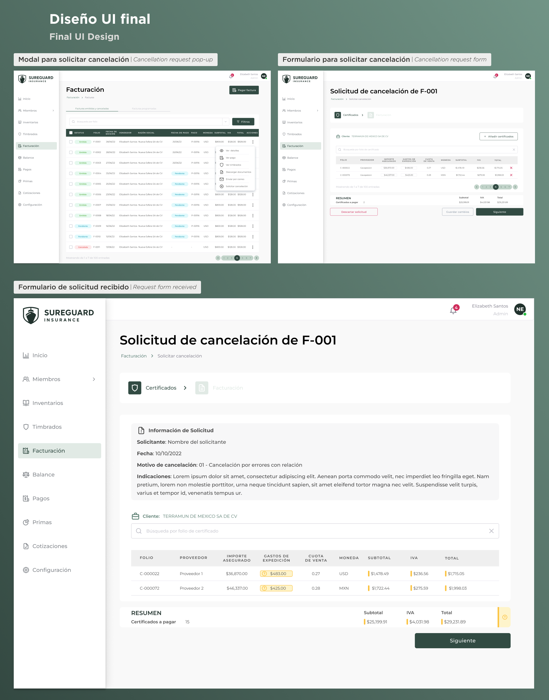This screenshot has height=700, width=549.
Task: Remove certificate C-000022 with its red X
Action: (x=511, y=168)
